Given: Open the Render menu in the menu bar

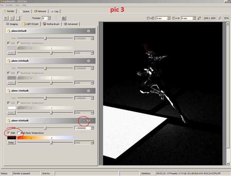Looking at the screenshot, I should click(x=9, y=5).
